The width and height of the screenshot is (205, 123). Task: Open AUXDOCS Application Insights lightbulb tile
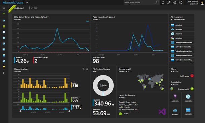175,99
